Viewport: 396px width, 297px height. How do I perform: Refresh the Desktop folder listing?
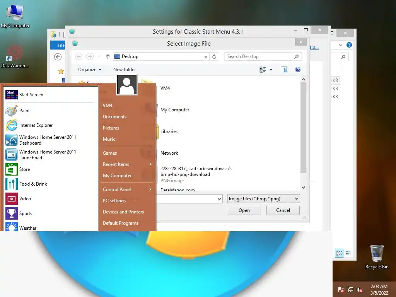click(x=214, y=56)
